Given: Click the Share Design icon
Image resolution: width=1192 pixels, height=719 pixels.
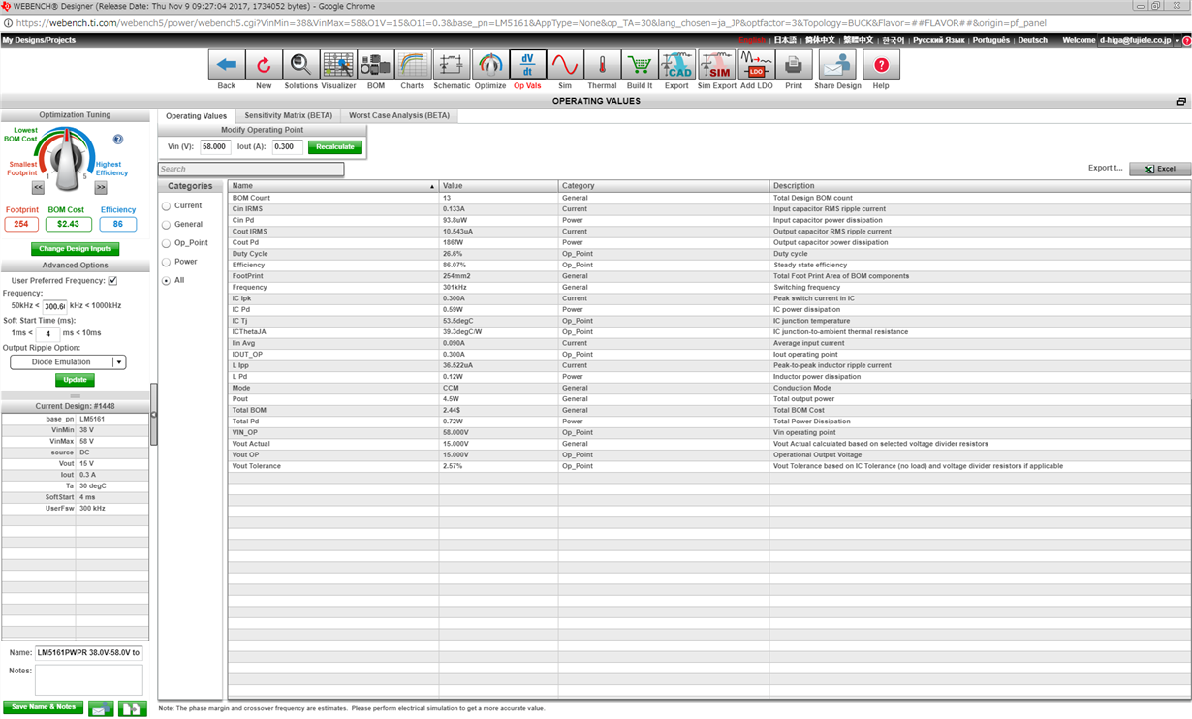Looking at the screenshot, I should (837, 66).
